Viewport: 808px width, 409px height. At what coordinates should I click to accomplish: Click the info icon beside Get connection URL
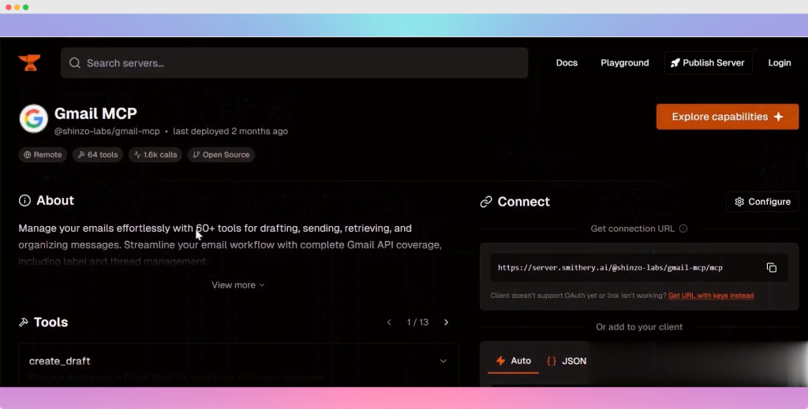683,229
